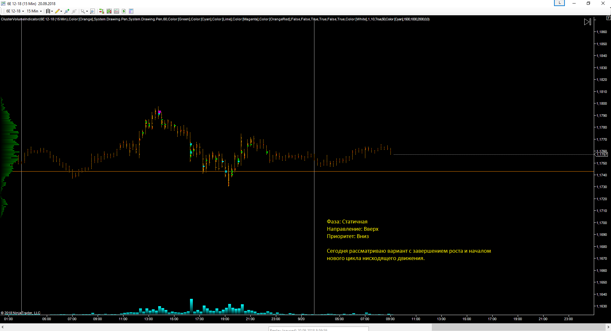This screenshot has width=611, height=331.
Task: Open the pointer cursor type dropdown
Action: tap(84, 11)
